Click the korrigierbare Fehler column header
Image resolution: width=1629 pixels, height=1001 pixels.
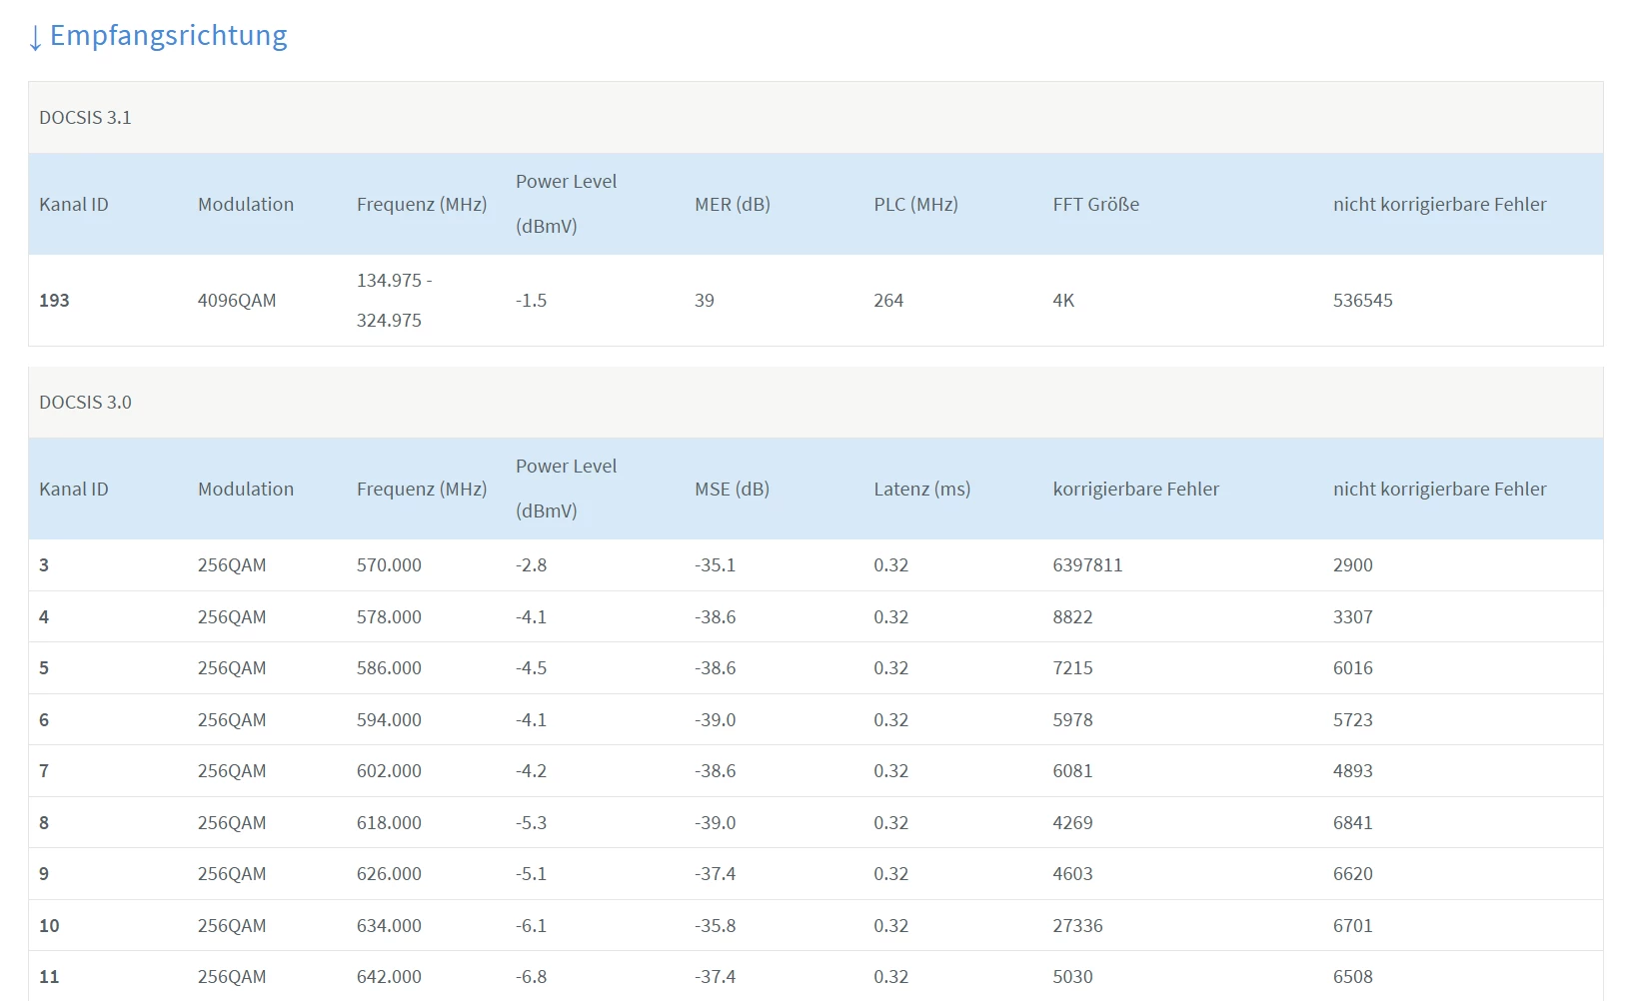point(1135,490)
